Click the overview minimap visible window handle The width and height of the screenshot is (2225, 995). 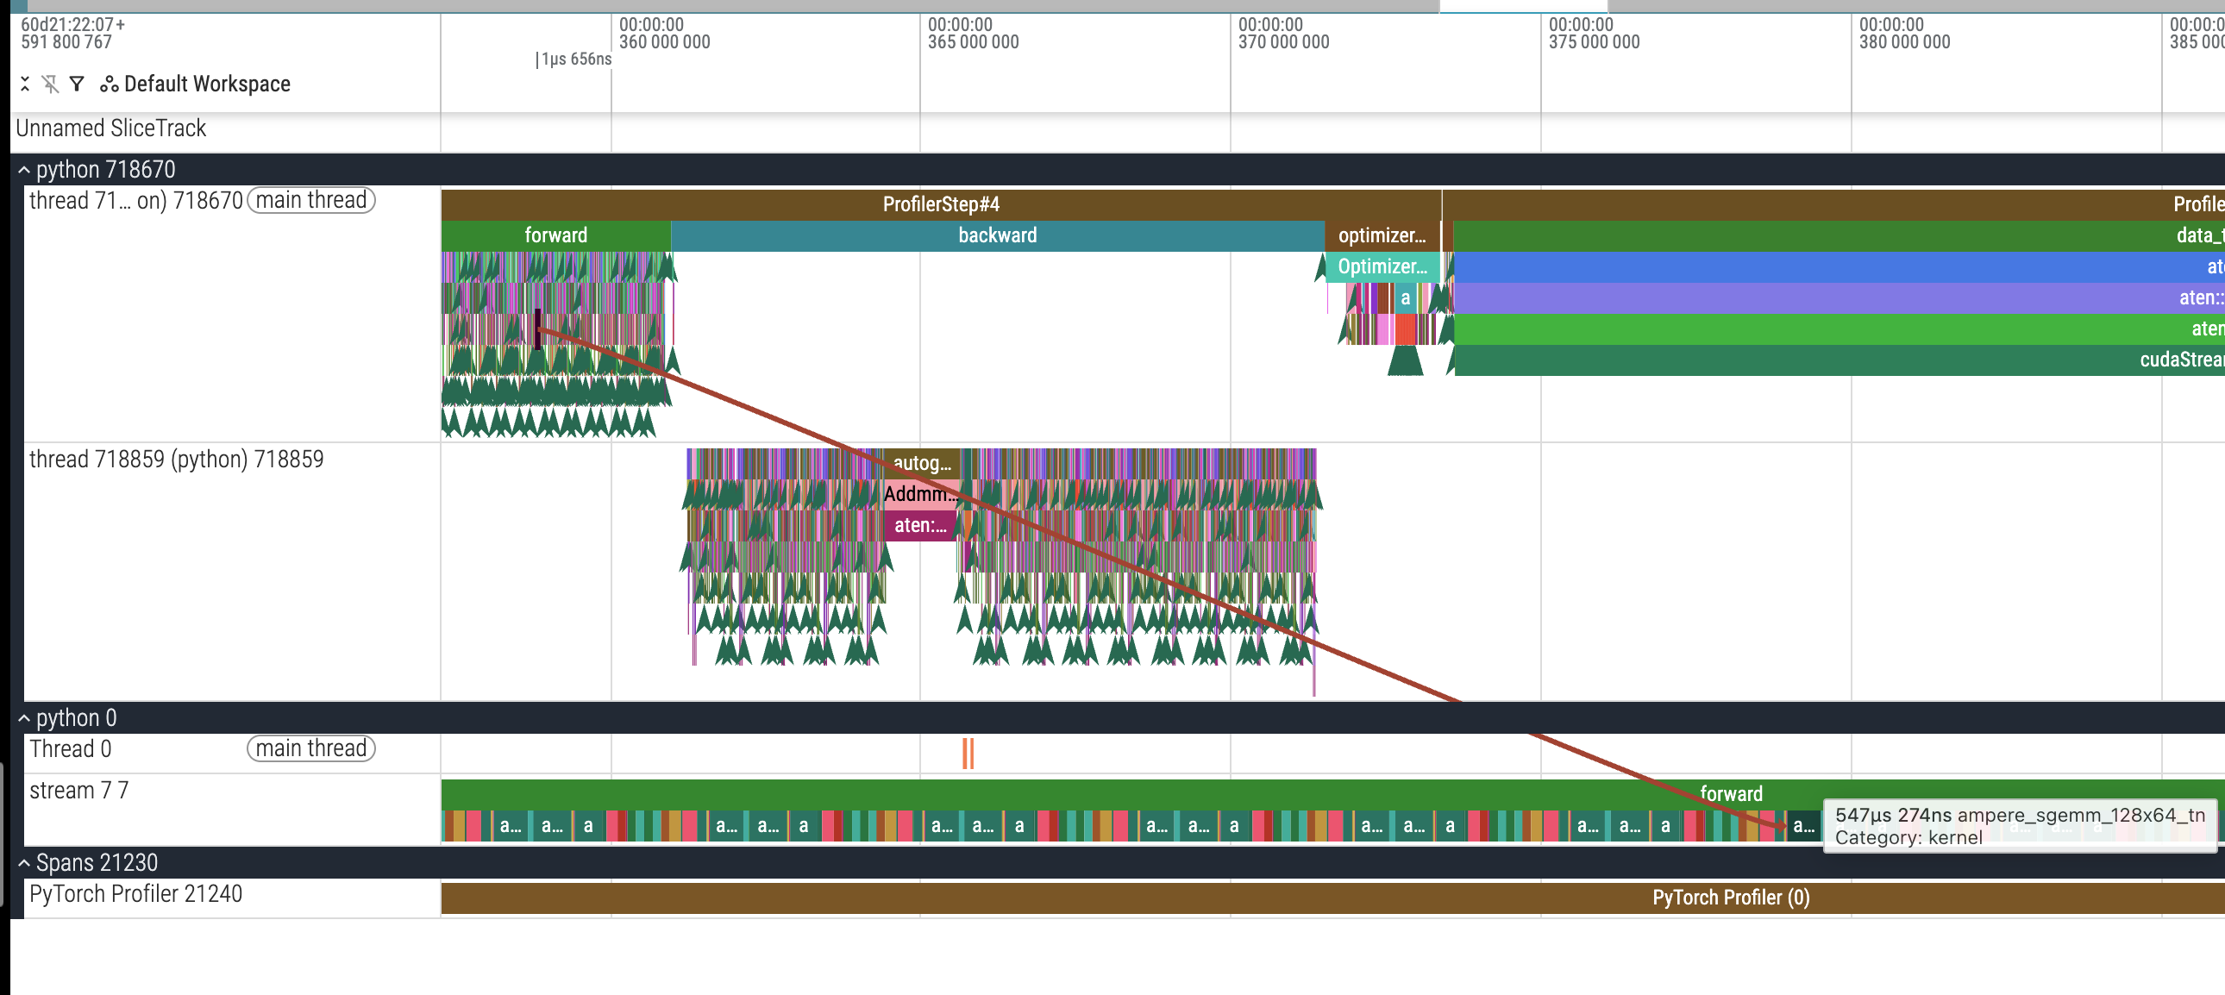click(x=1523, y=6)
